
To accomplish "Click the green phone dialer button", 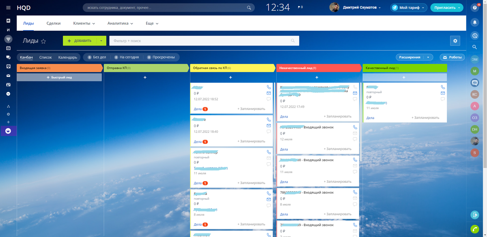I will click(474, 229).
